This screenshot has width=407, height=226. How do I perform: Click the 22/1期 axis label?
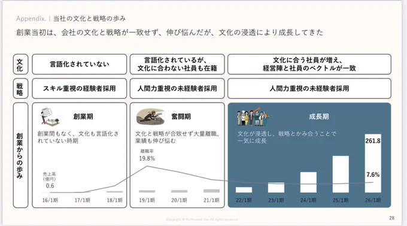244,200
